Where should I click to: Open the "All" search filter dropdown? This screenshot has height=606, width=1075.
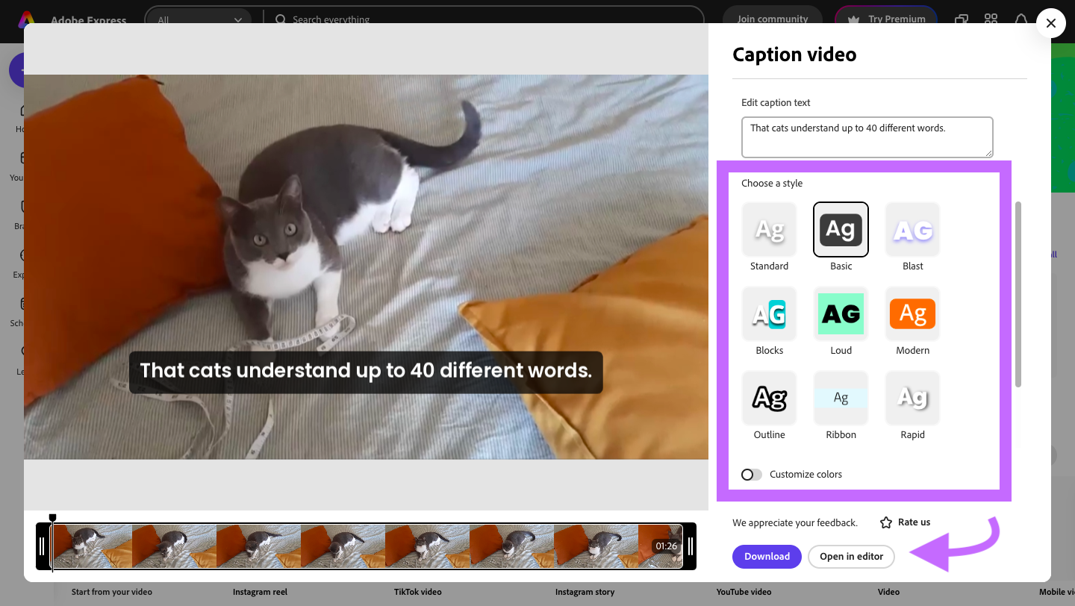click(199, 20)
